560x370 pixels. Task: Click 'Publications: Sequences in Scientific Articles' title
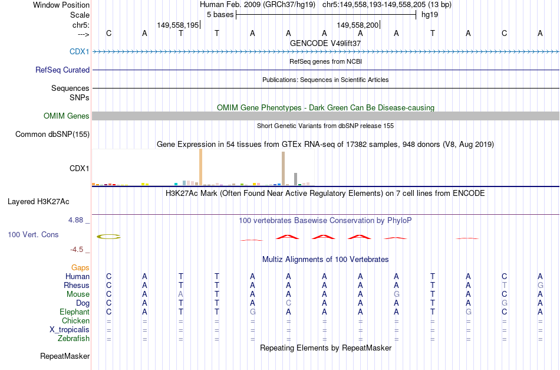click(x=325, y=80)
